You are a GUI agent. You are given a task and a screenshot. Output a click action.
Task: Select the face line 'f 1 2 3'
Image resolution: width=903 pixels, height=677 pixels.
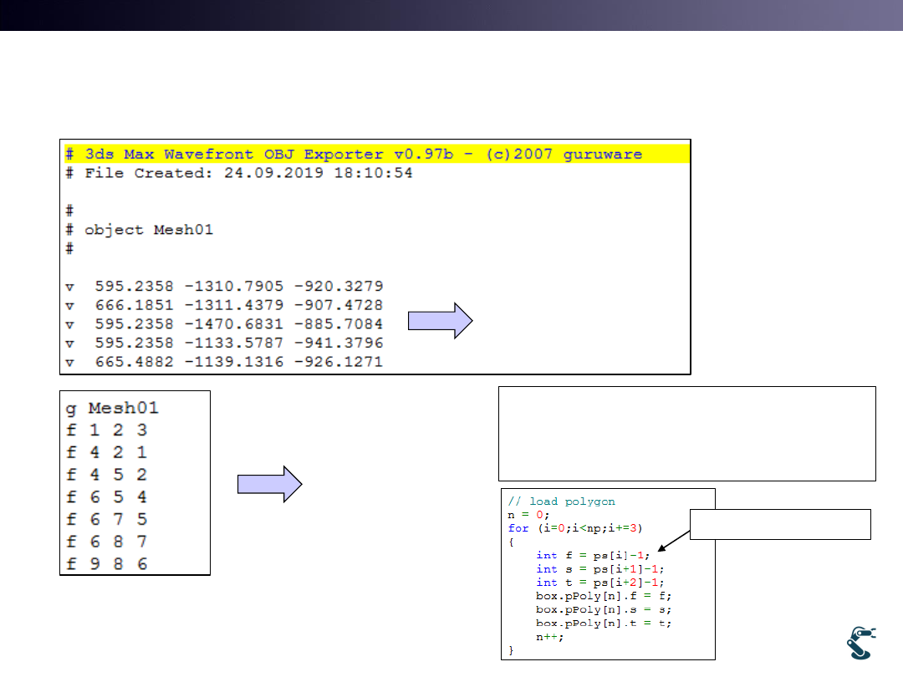[x=107, y=430]
